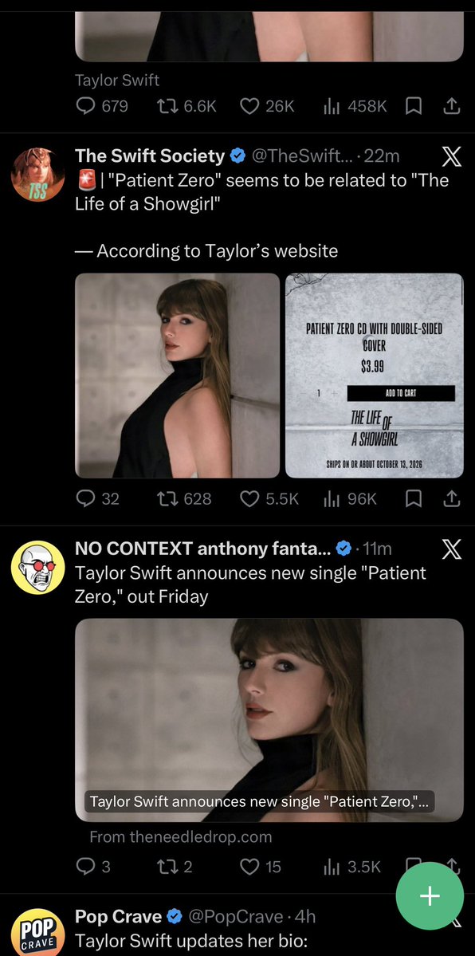Viewport: 475px width, 956px height.
Task: Share The Swift Society post
Action: (451, 498)
